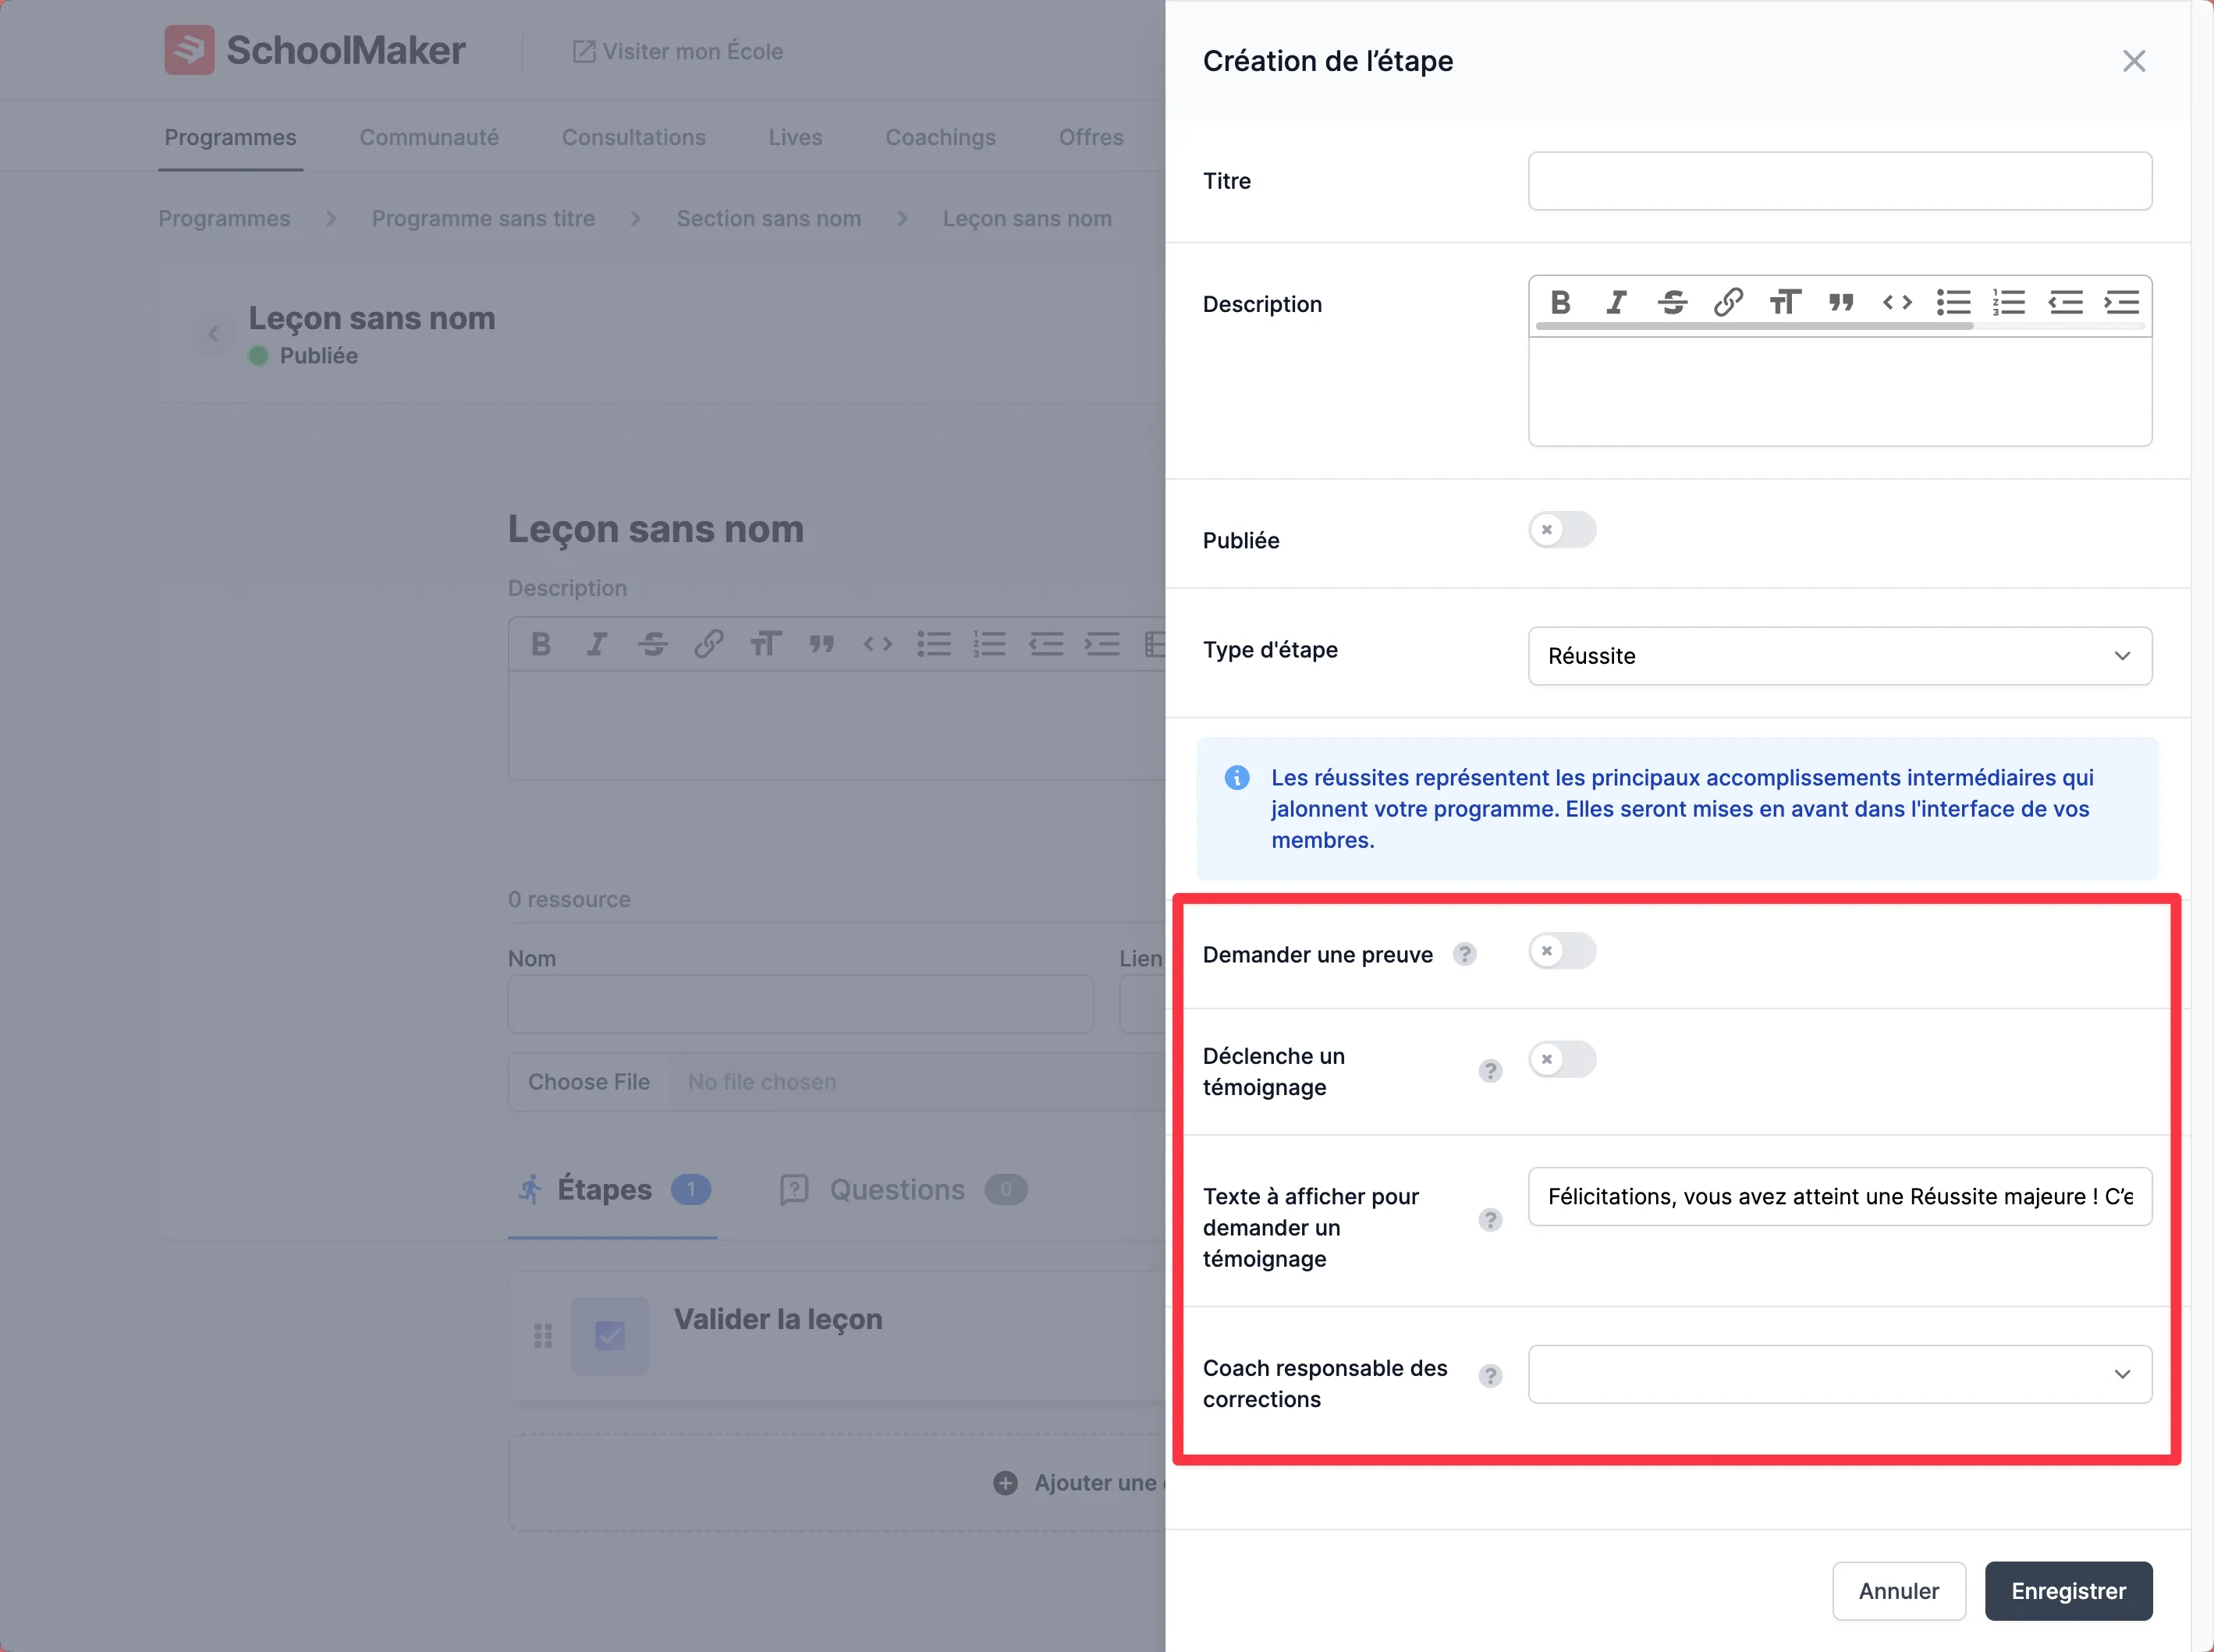Screen dimensions: 2214x1652
Task: Insert quote in panel Description toolbar
Action: pyautogui.click(x=1841, y=302)
